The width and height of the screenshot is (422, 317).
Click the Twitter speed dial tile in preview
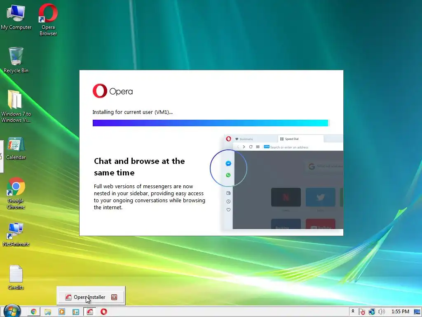(x=320, y=197)
